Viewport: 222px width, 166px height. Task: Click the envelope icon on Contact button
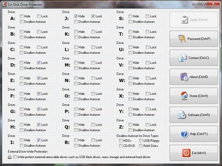(x=182, y=58)
